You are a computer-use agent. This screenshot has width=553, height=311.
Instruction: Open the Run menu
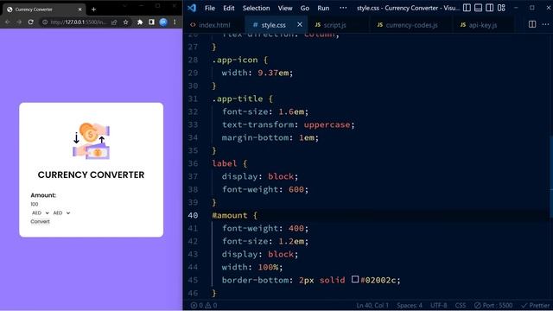coord(323,8)
